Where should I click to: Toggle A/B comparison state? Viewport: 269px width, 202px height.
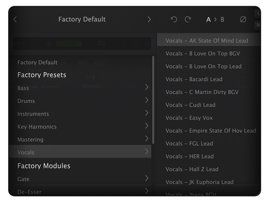215,19
